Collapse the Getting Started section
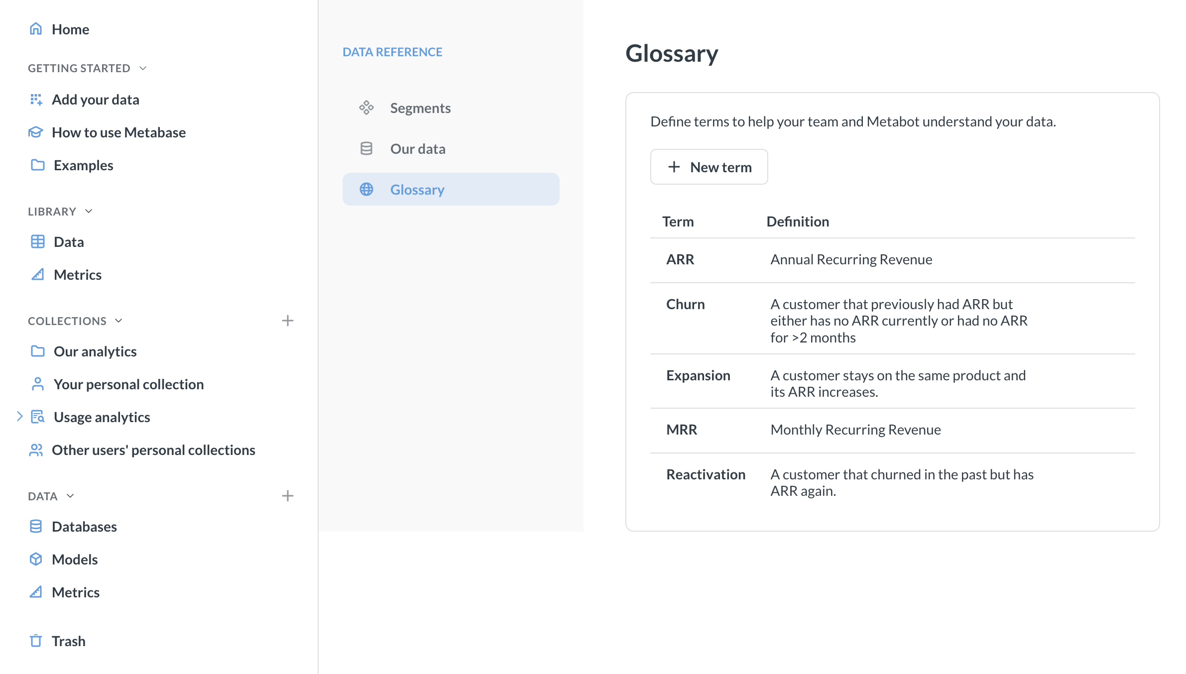This screenshot has width=1186, height=674. point(143,69)
